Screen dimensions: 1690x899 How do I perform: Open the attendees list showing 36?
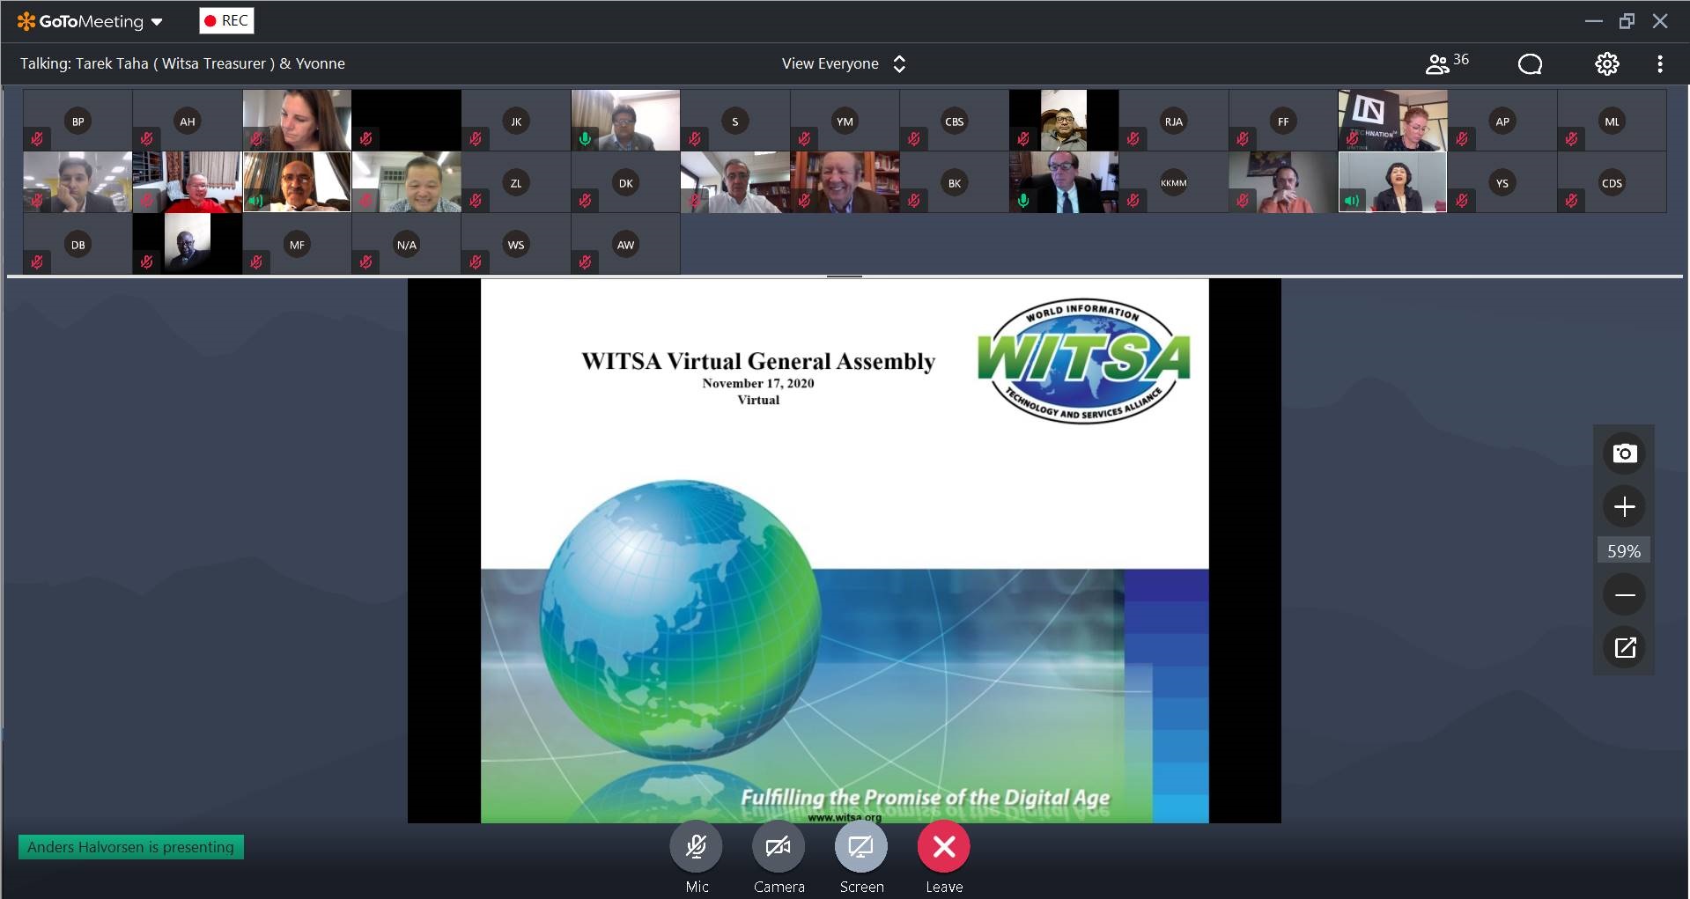pos(1447,63)
